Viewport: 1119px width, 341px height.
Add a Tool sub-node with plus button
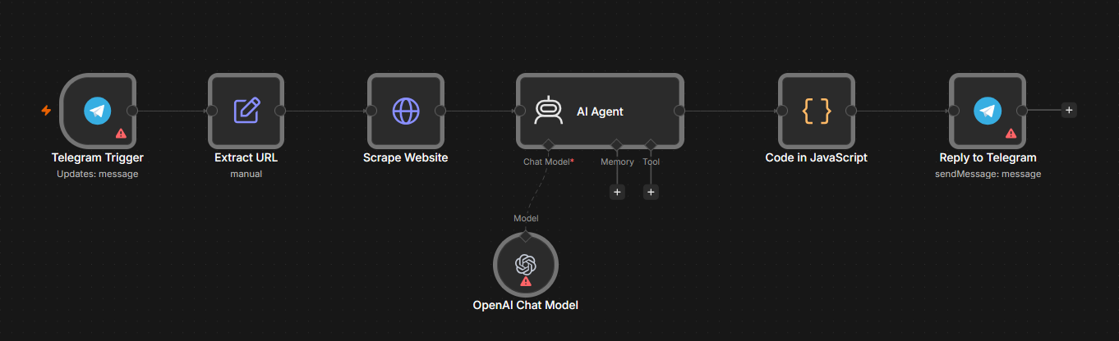[650, 192]
